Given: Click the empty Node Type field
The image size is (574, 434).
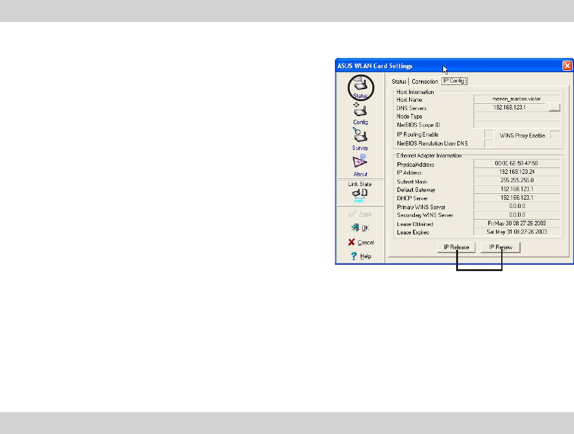Looking at the screenshot, I should pos(517,117).
